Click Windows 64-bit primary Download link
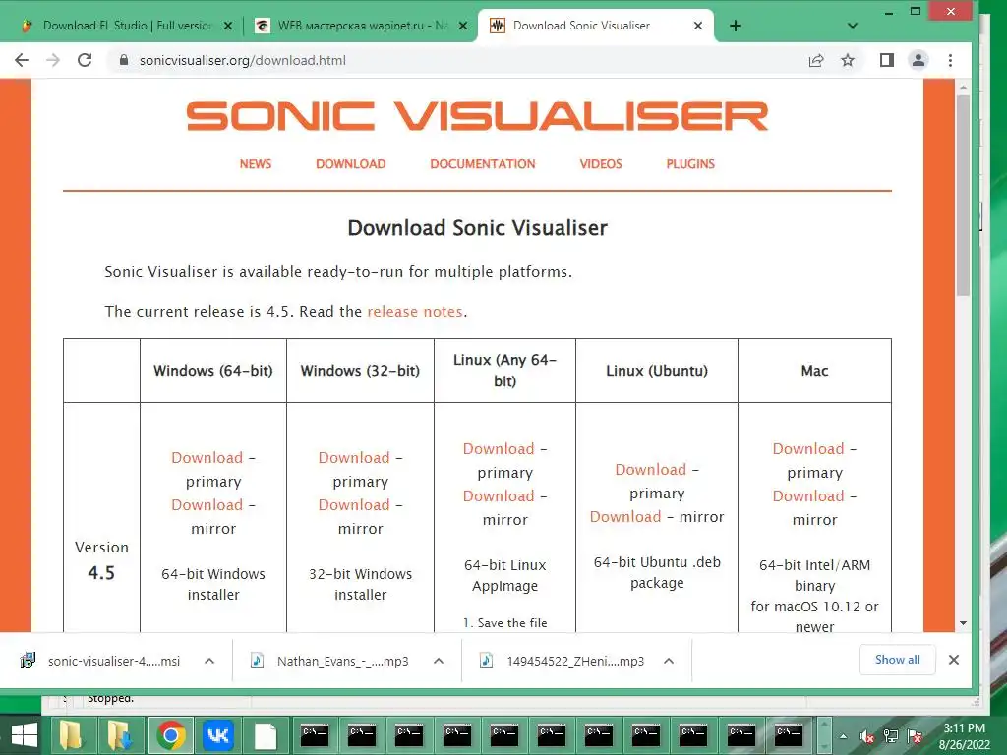This screenshot has height=755, width=1007. coord(207,458)
